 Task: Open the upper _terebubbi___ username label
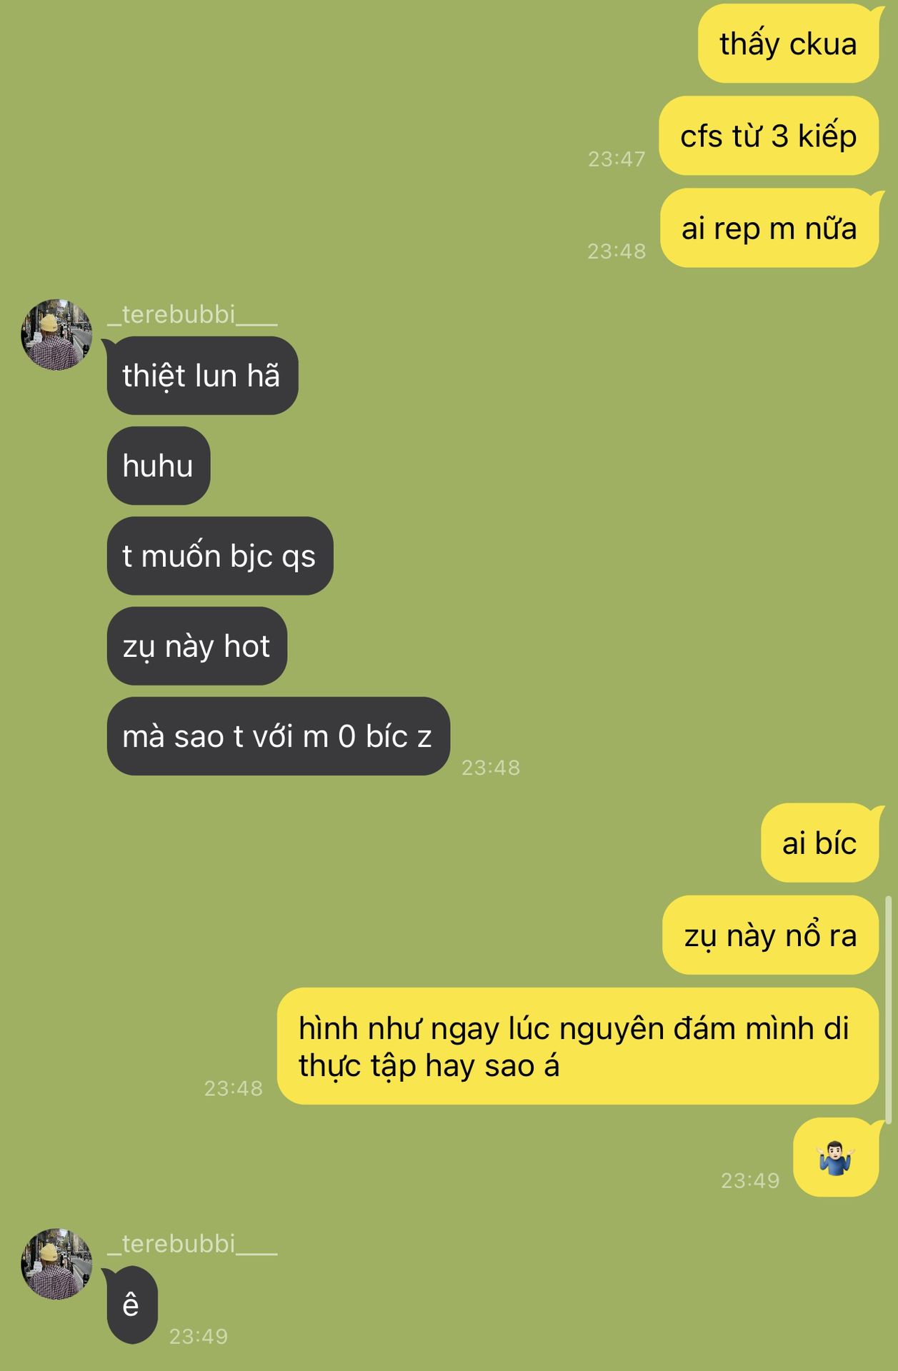(192, 314)
